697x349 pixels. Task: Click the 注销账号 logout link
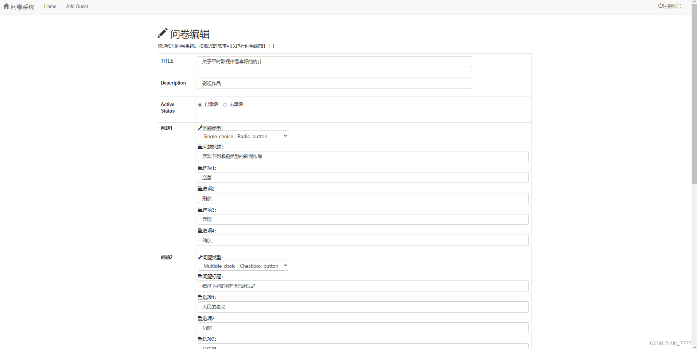point(672,6)
